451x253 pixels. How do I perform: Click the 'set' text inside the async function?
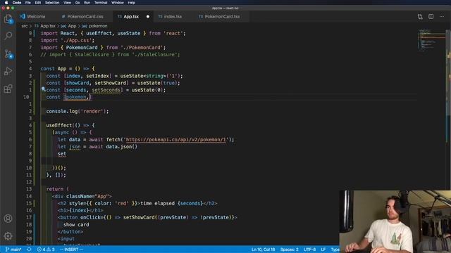62,154
